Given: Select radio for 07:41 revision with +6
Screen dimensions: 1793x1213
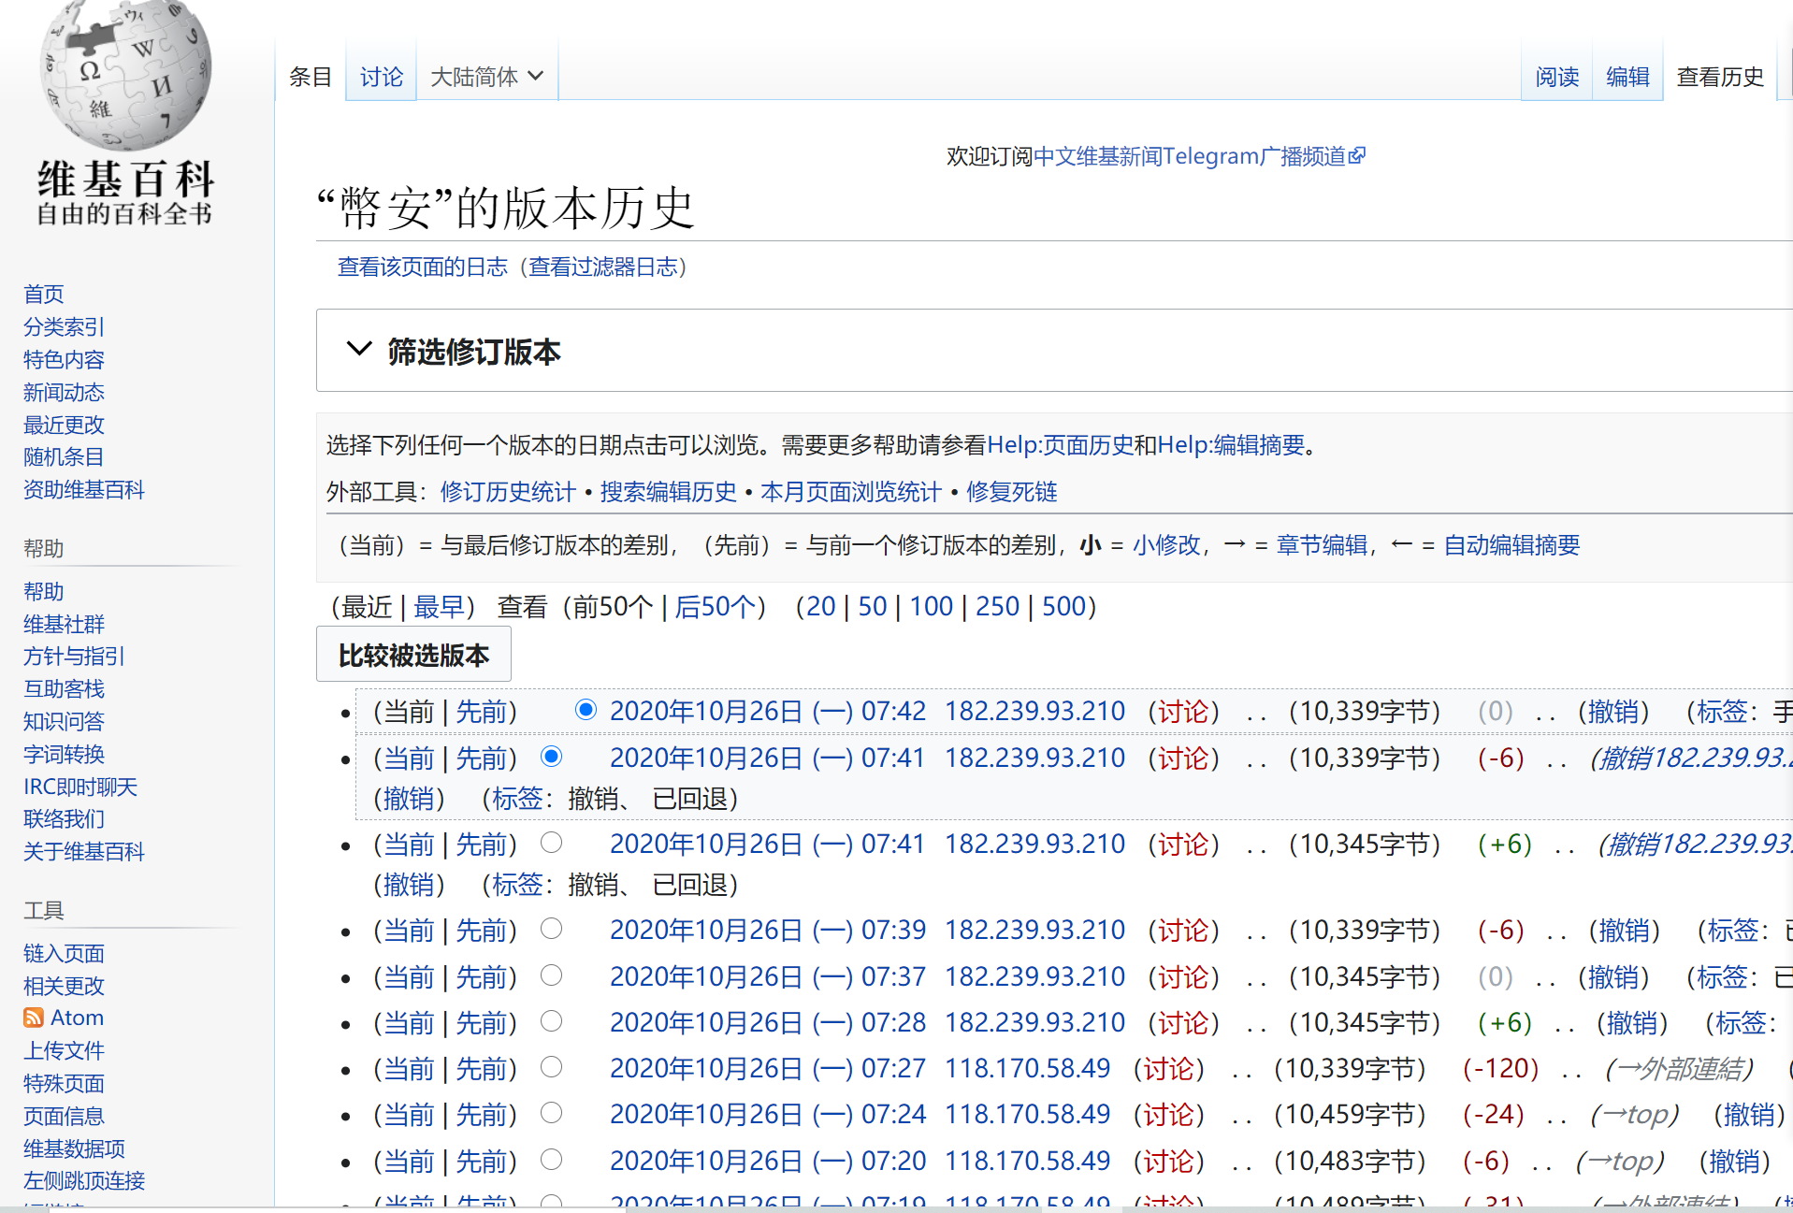Looking at the screenshot, I should 552,843.
